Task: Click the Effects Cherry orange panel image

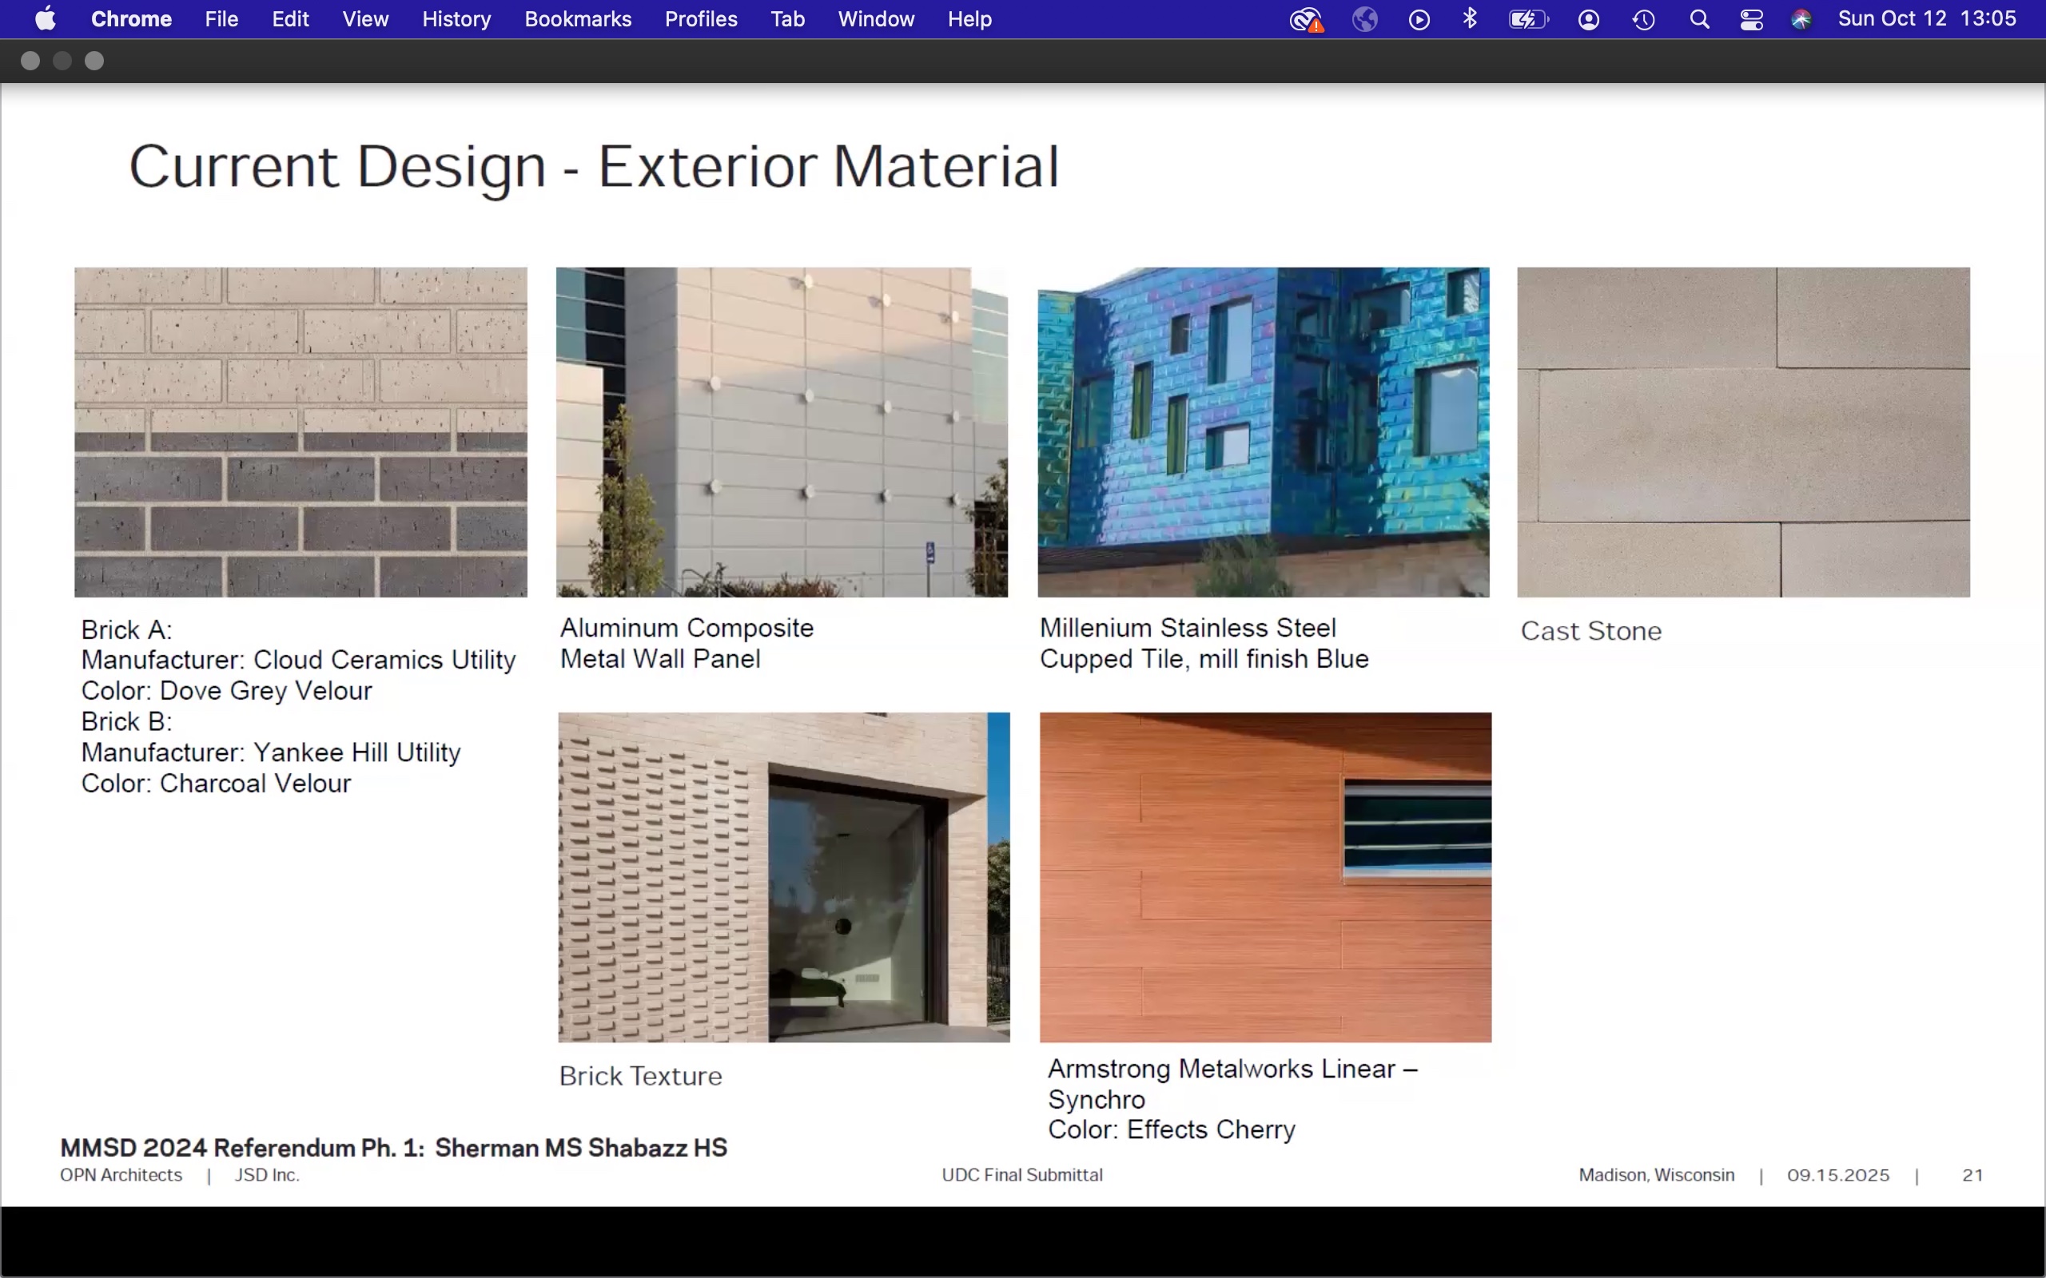Action: pyautogui.click(x=1265, y=876)
